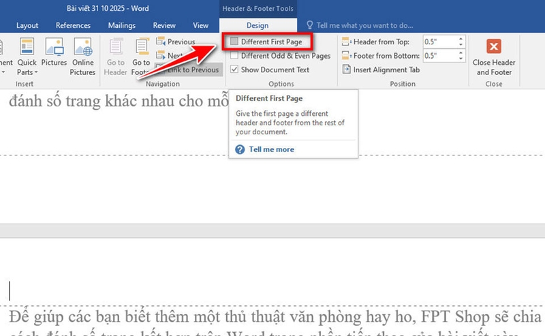This screenshot has height=336, width=545.
Task: Toggle Link to Previous
Action: 188,70
